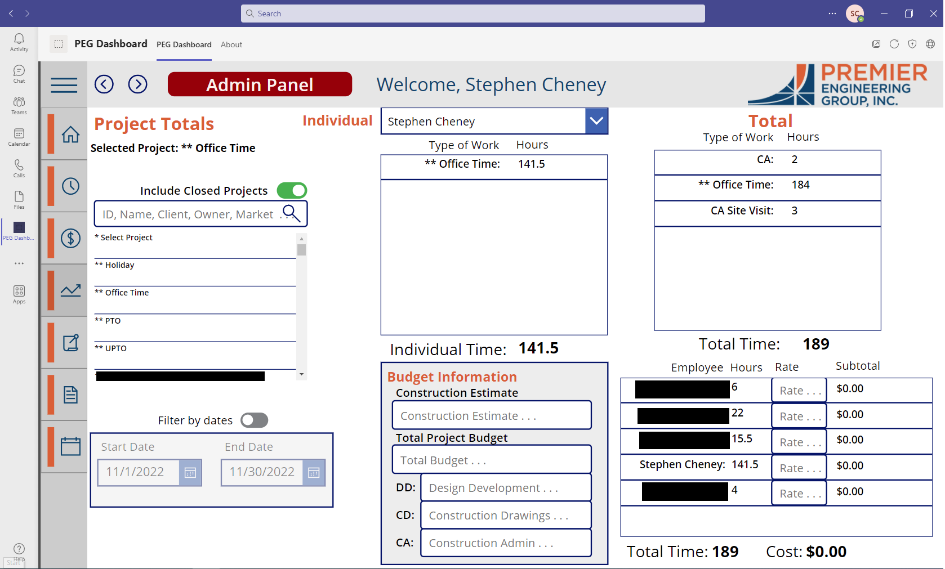This screenshot has width=945, height=569.
Task: Enable Filter by dates
Action: (x=254, y=420)
